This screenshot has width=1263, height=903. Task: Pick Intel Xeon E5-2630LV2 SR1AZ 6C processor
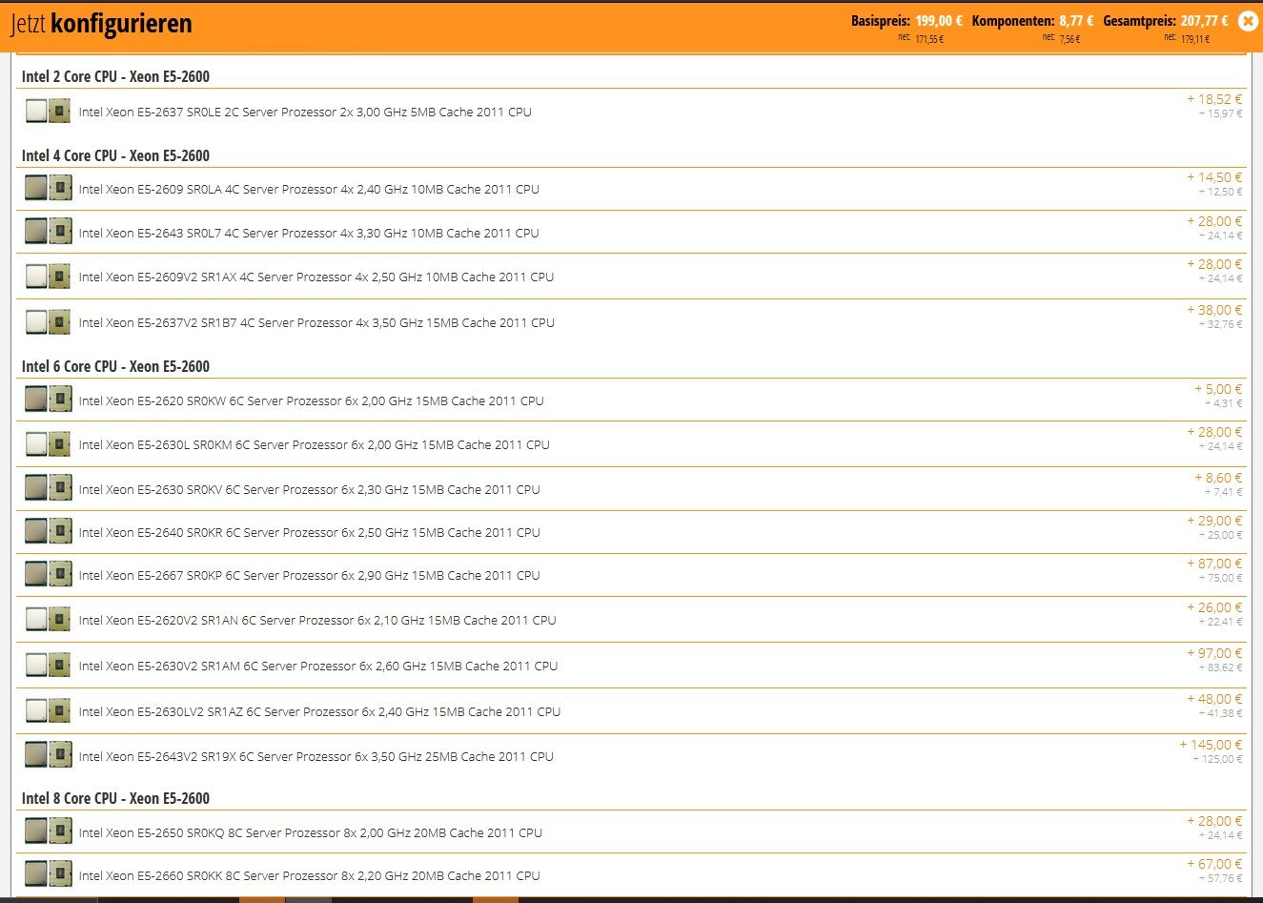319,711
